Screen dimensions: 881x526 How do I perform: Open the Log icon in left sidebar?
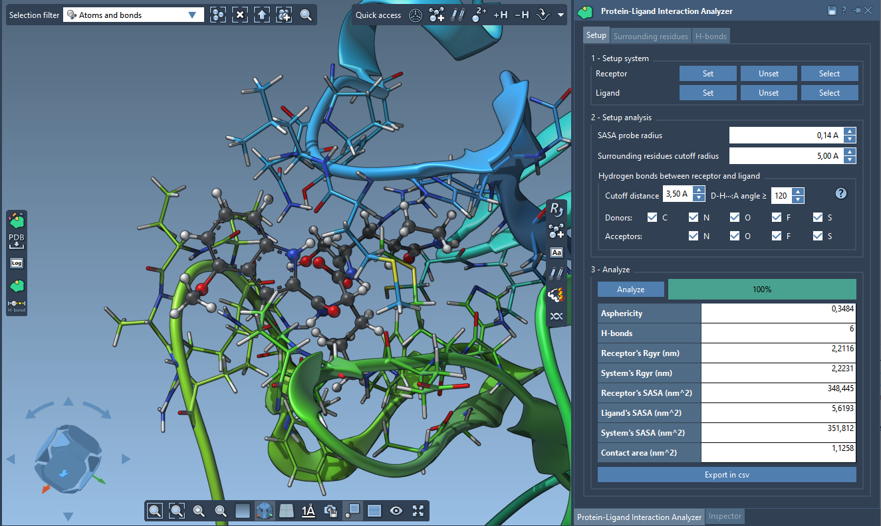[x=17, y=263]
